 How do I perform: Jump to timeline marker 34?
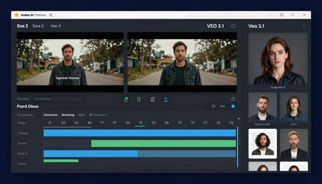(128, 123)
